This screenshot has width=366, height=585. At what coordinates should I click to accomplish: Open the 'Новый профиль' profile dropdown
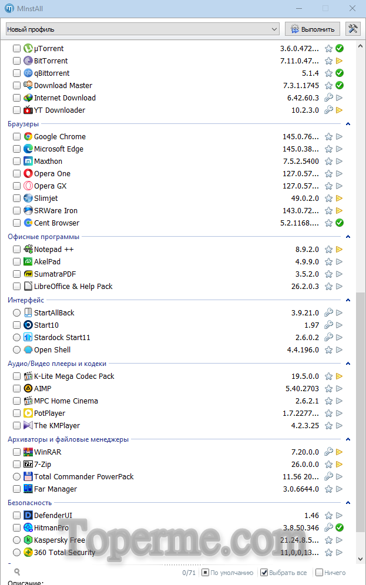(x=143, y=29)
